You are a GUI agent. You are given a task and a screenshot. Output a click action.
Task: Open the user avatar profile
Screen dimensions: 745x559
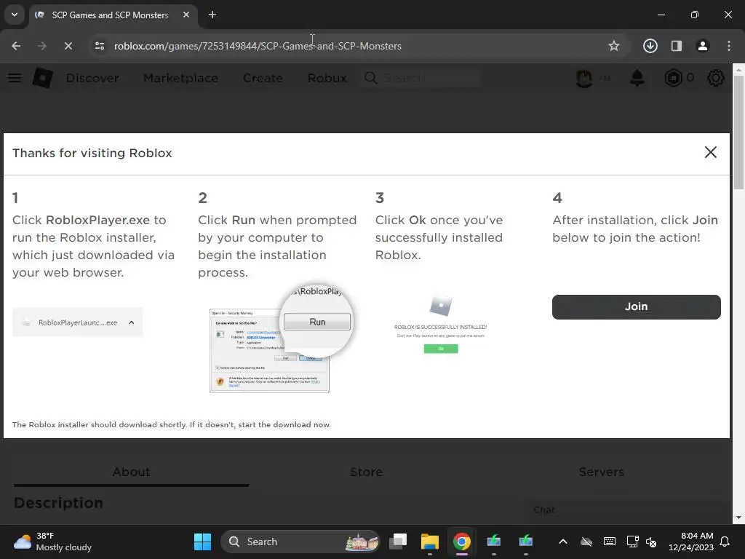pos(584,78)
